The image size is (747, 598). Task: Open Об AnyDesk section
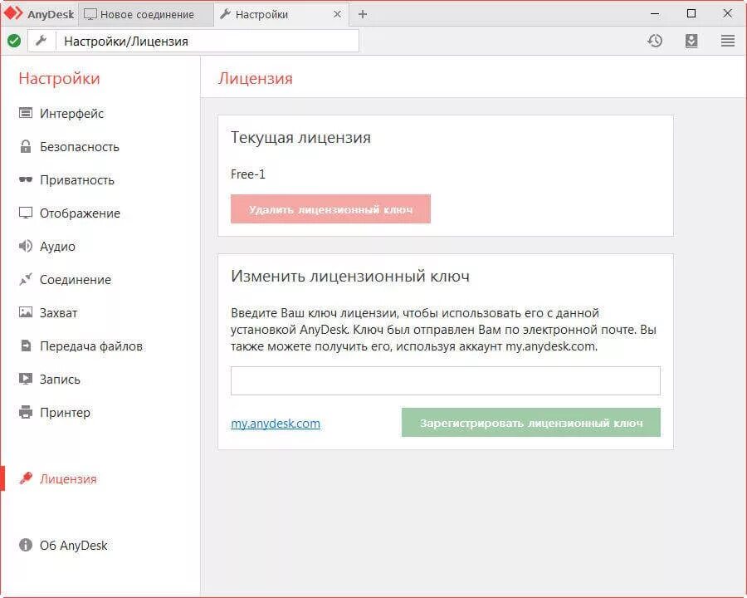(x=73, y=546)
